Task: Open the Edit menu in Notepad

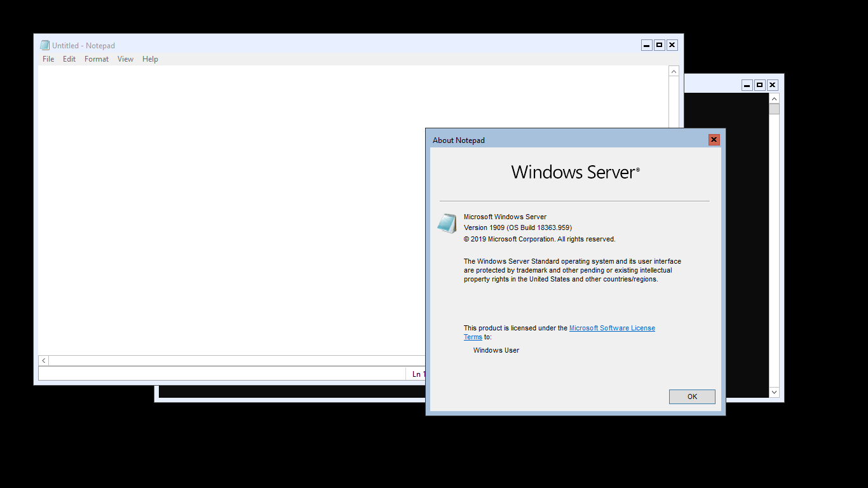Action: click(x=69, y=59)
